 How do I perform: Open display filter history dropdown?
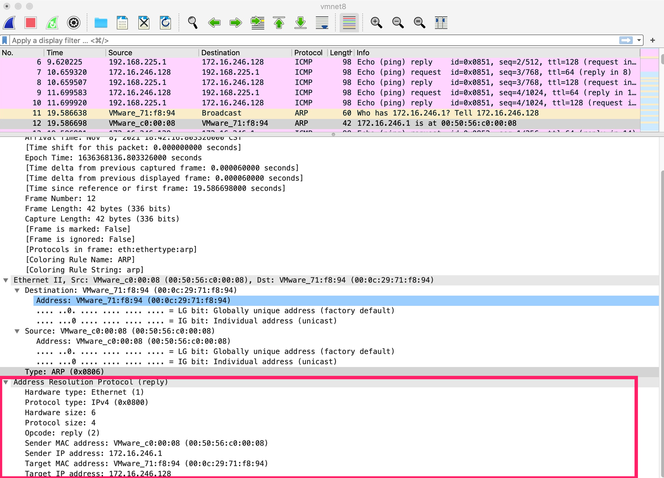(x=639, y=40)
